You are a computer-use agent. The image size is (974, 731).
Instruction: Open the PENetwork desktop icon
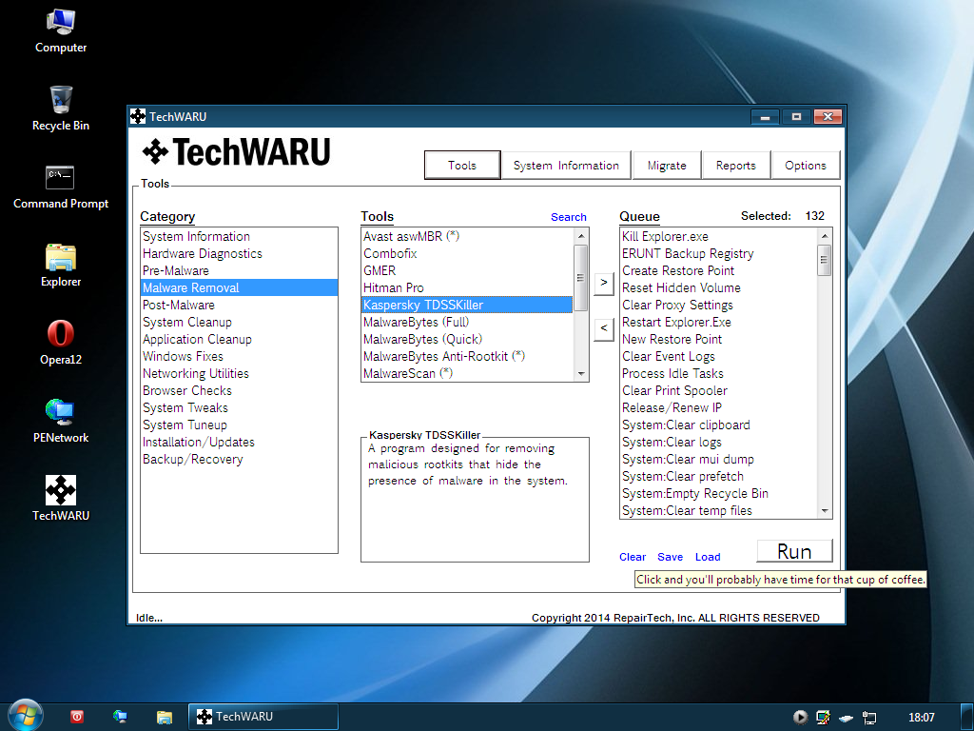tap(61, 422)
